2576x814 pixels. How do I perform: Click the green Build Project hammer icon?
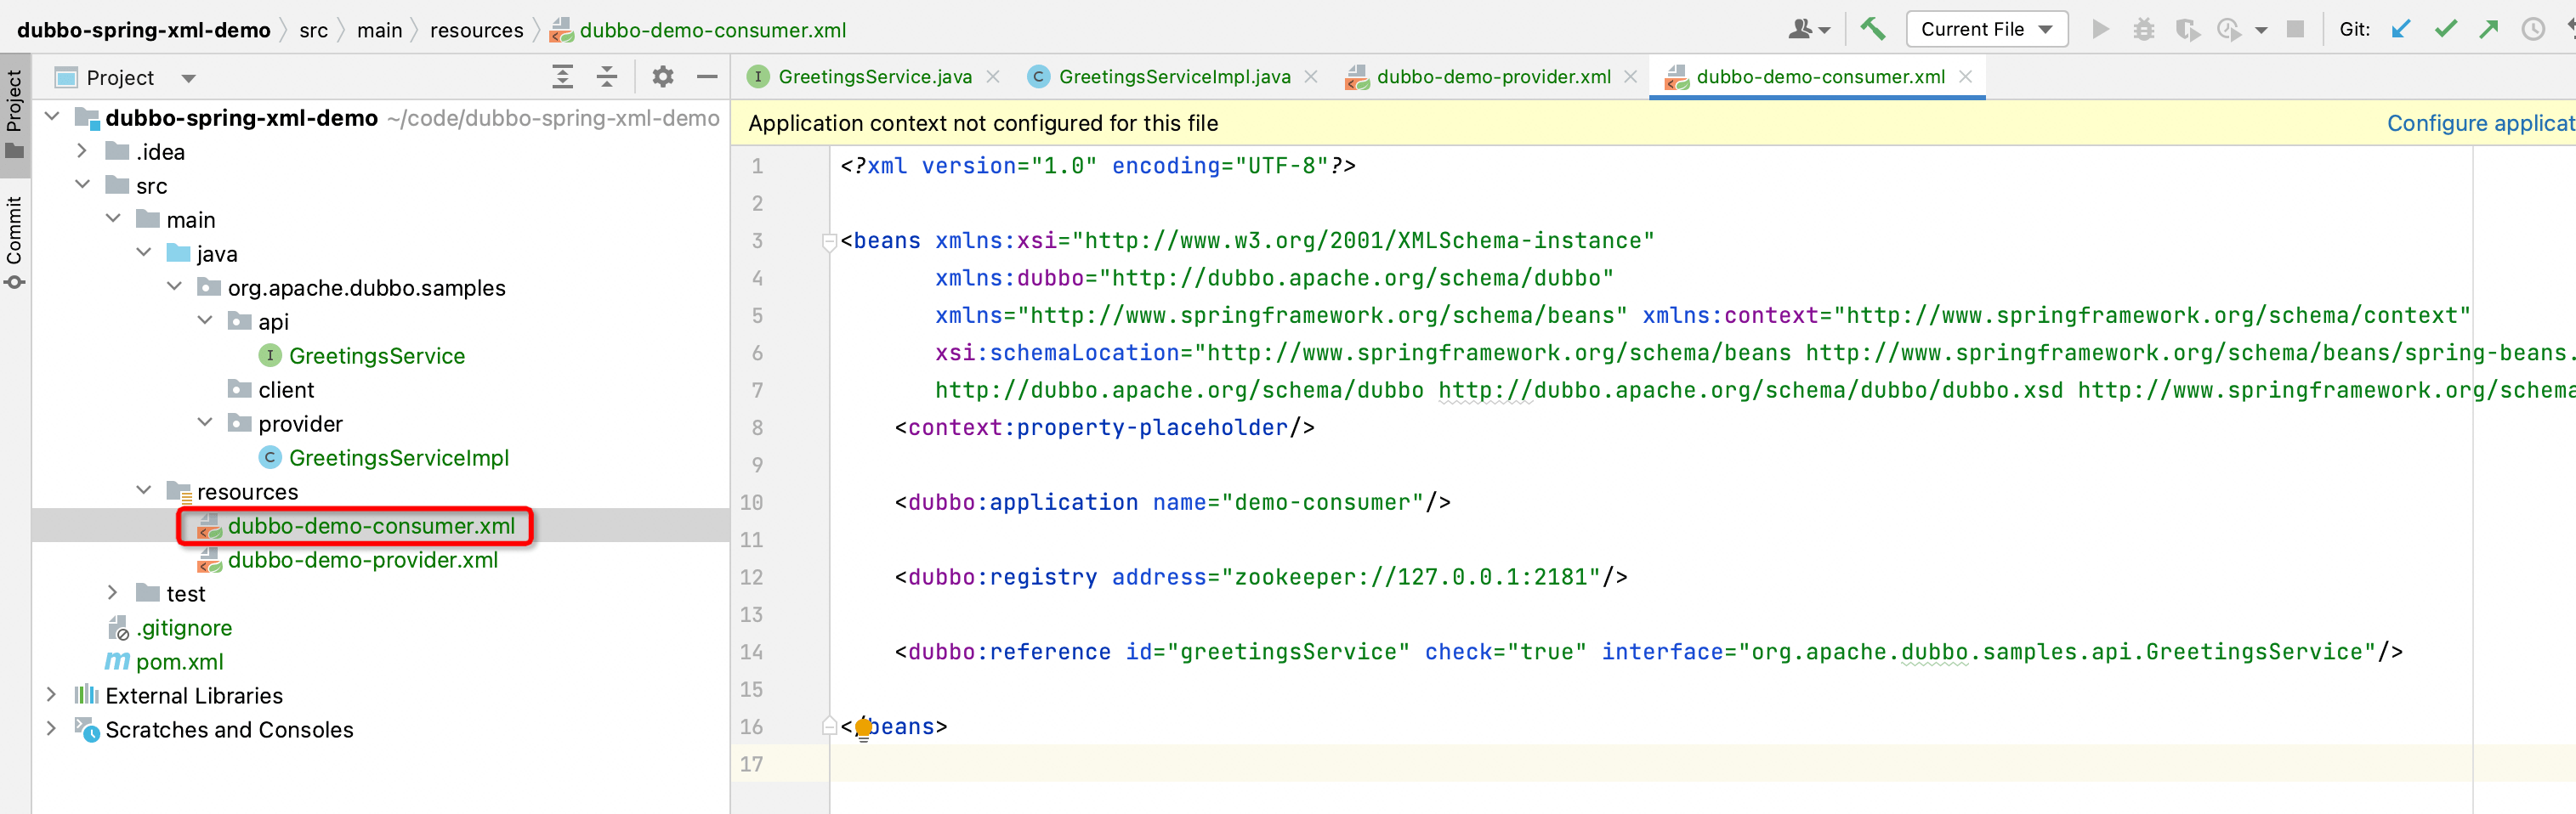pos(1872,29)
